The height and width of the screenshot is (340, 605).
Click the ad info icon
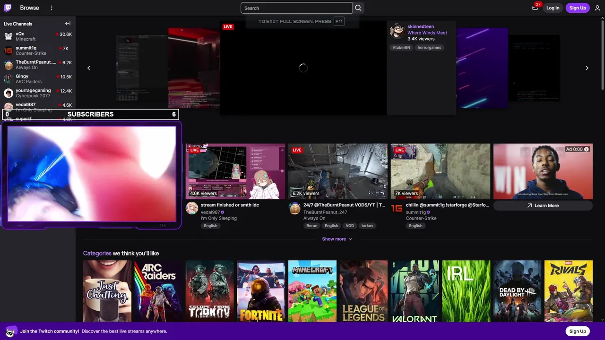click(587, 149)
